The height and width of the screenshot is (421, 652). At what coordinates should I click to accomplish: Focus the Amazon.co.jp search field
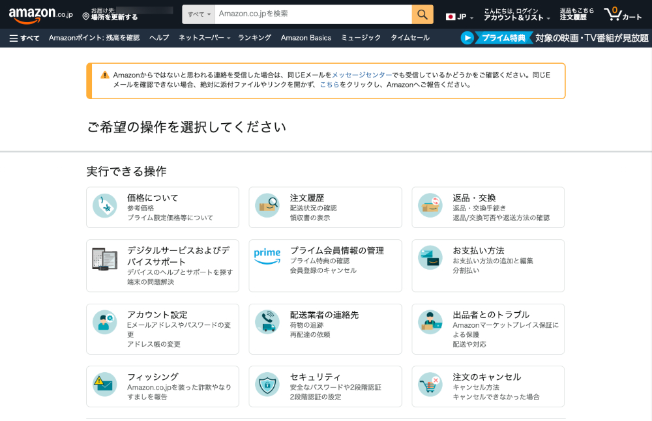point(314,14)
